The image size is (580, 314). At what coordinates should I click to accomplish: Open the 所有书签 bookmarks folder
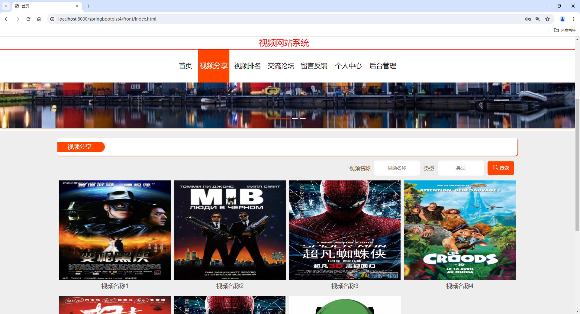point(565,30)
